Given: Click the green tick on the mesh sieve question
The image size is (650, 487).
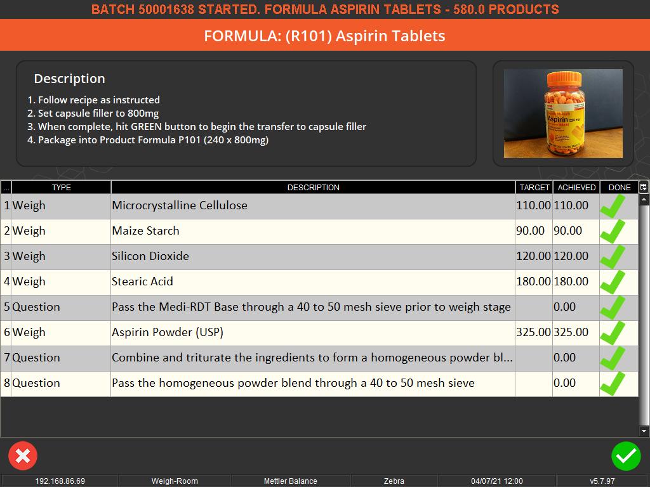Looking at the screenshot, I should (x=617, y=383).
